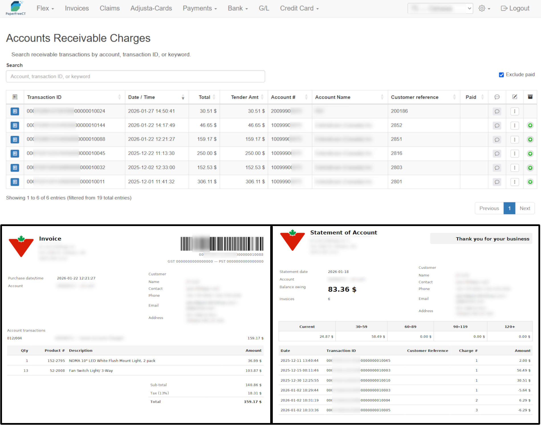Uncheck the Exclude paid checkbox
Image resolution: width=541 pixels, height=431 pixels.
501,75
